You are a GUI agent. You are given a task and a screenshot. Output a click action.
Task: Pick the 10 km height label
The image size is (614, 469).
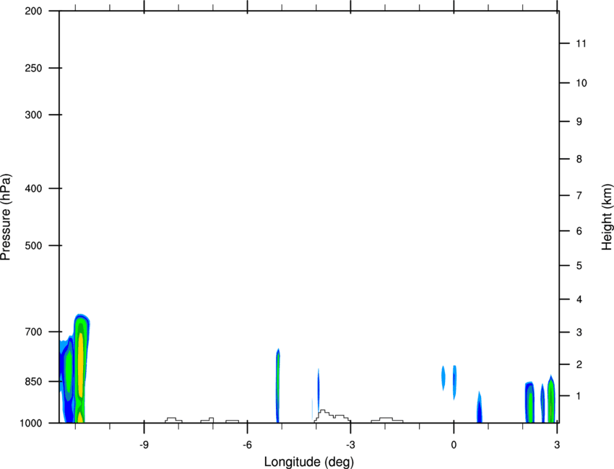click(x=581, y=83)
